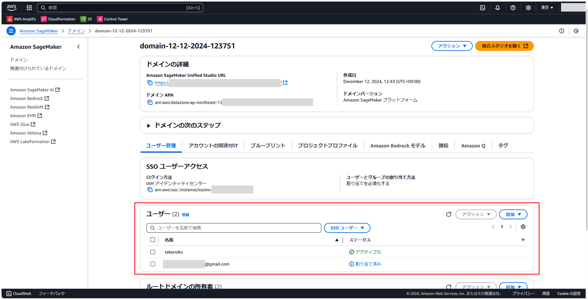Click ドメイン breadcrumb link
This screenshot has width=588, height=300.
click(76, 31)
